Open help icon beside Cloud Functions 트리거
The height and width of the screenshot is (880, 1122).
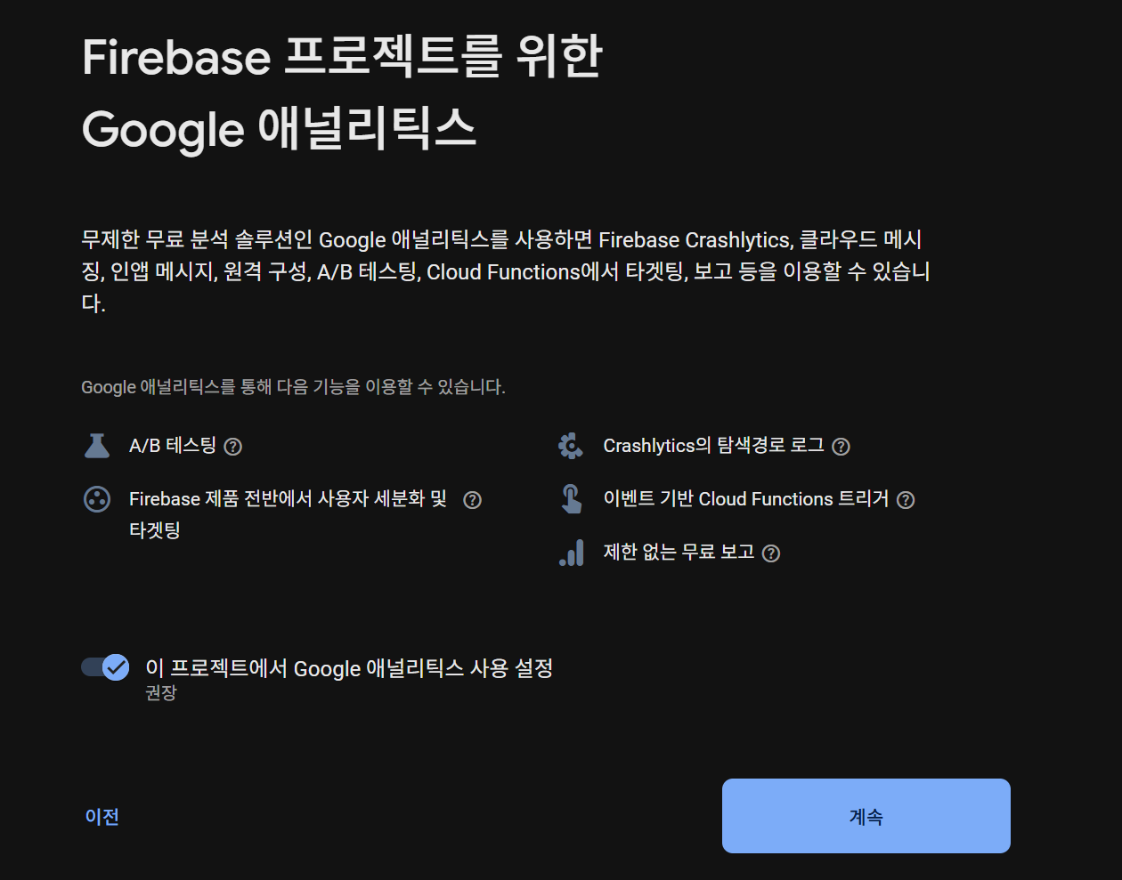coord(906,500)
